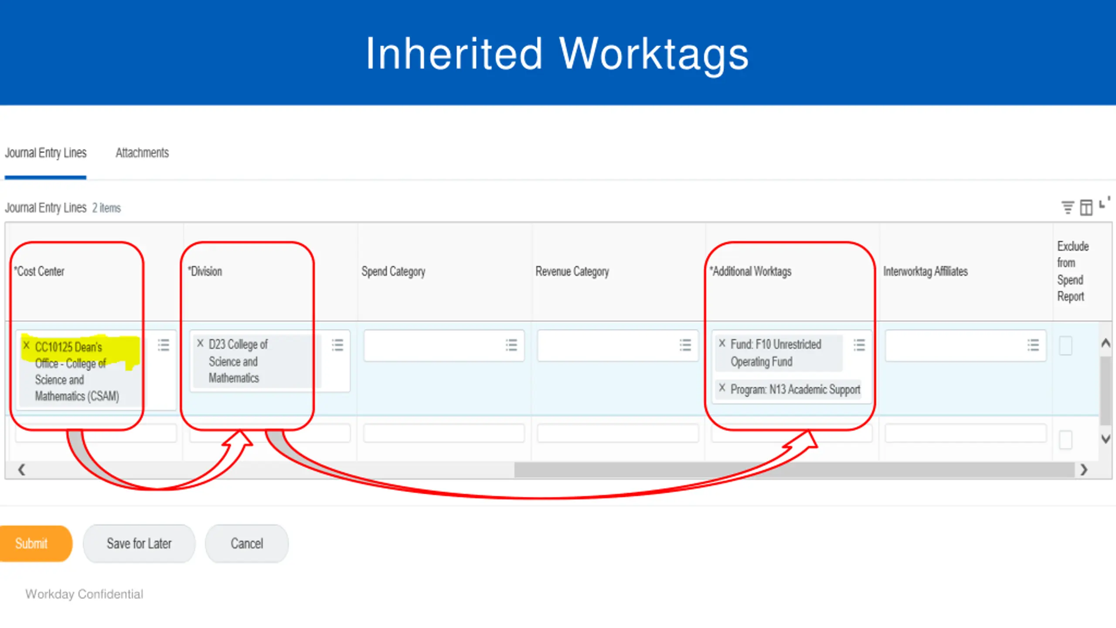1116x628 pixels.
Task: Remove Fund: F10 Unrestricted Operating Fund worktag
Action: (722, 343)
